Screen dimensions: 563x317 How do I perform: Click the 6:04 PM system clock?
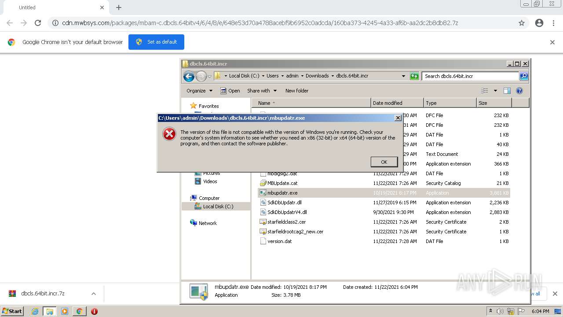point(541,311)
